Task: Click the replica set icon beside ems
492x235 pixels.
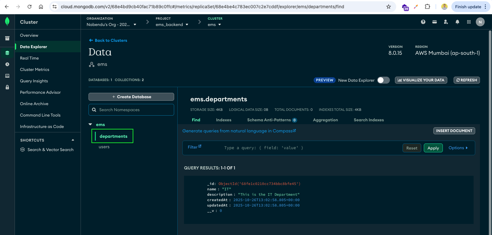Action: pos(92,64)
